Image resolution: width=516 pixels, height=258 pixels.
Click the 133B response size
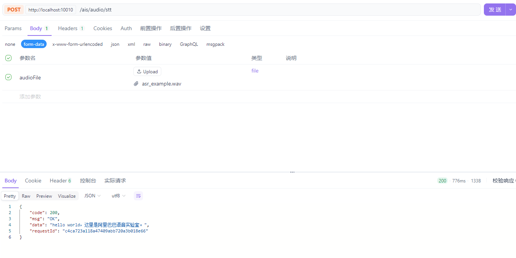476,181
